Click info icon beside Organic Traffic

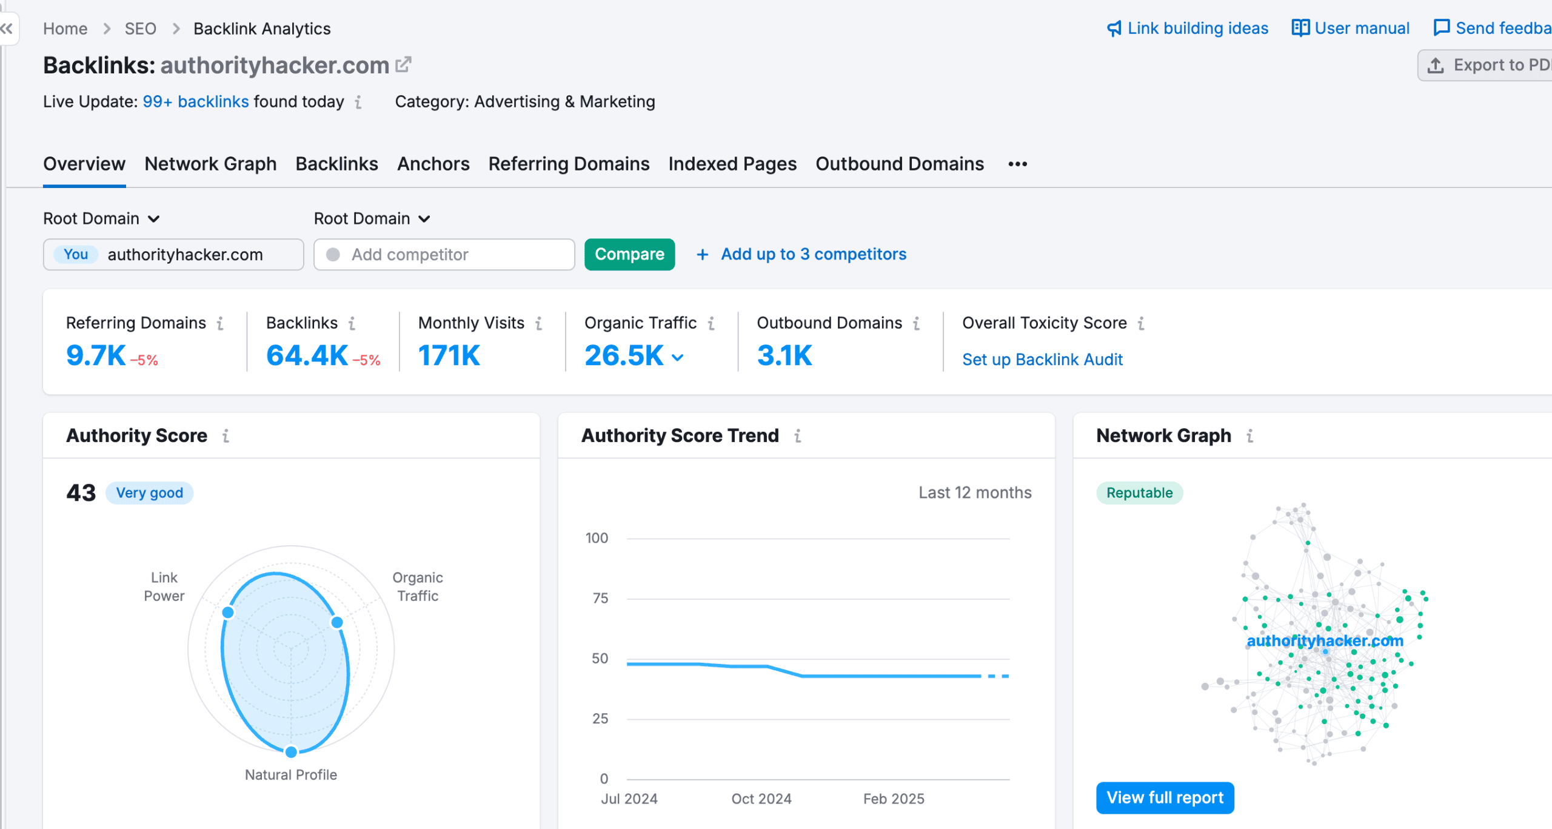pyautogui.click(x=711, y=323)
